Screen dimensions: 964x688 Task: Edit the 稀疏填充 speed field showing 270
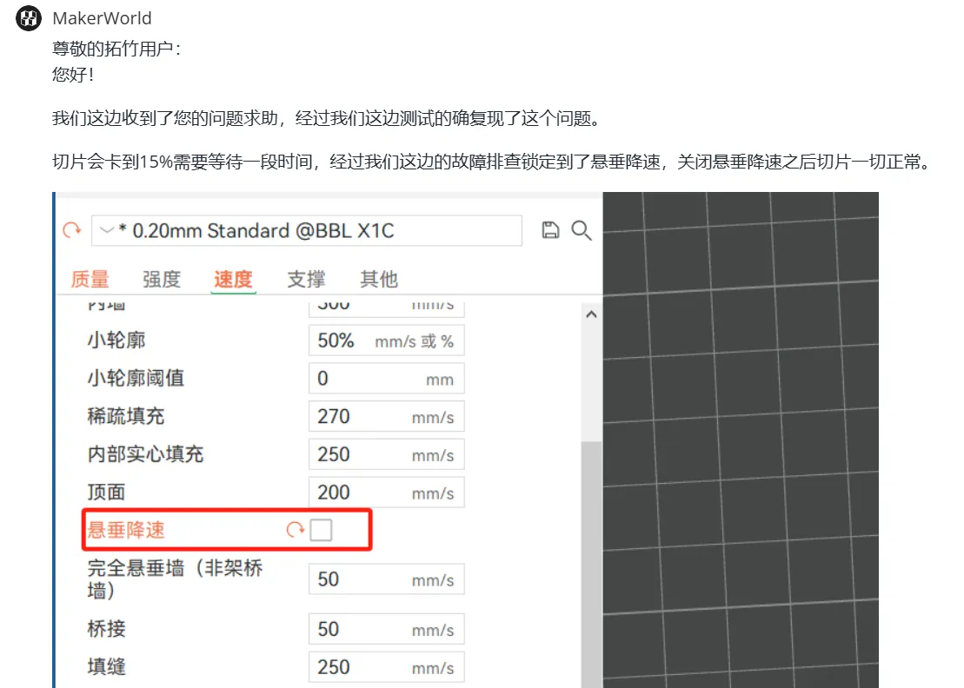(386, 416)
